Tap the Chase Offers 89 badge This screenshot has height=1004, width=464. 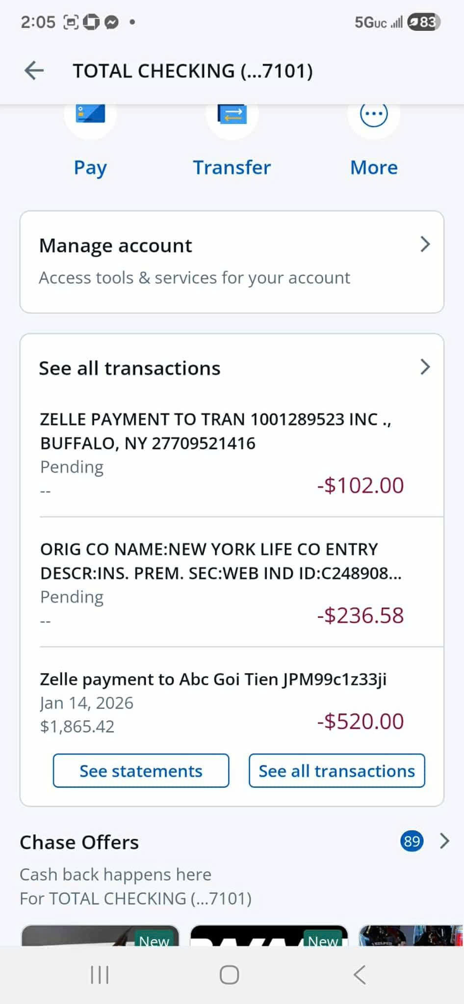[x=412, y=841]
